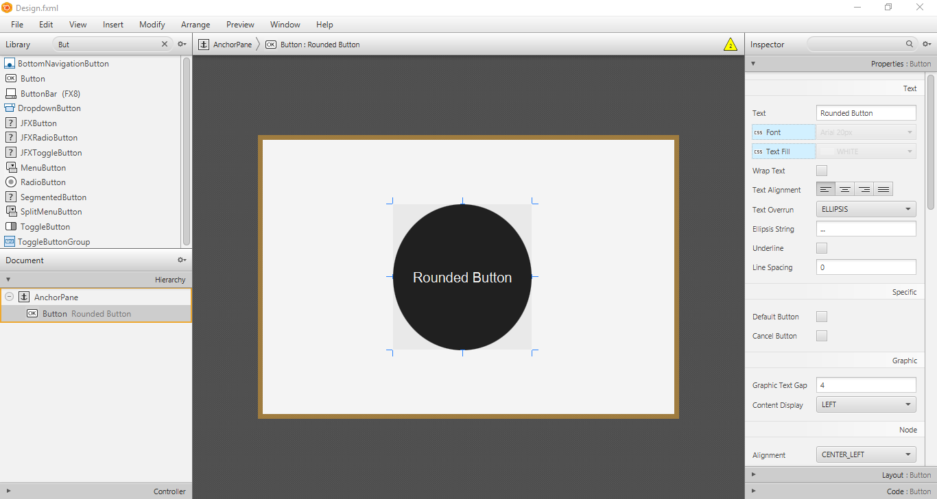Image resolution: width=937 pixels, height=499 pixels.
Task: Open the Arrange menu
Action: click(x=195, y=24)
